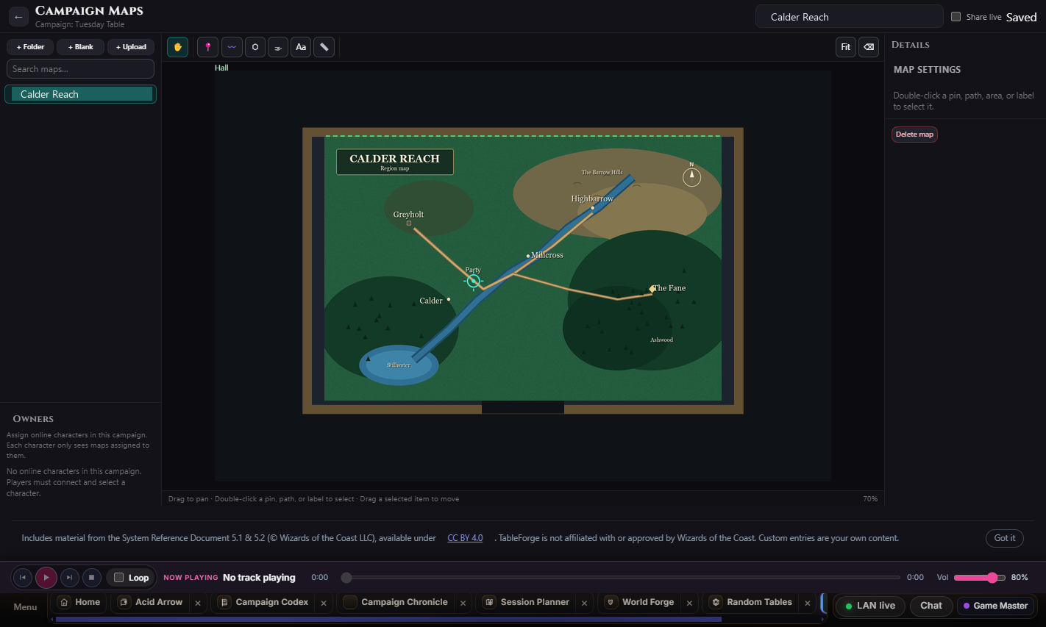Skip to the next track

(x=70, y=578)
